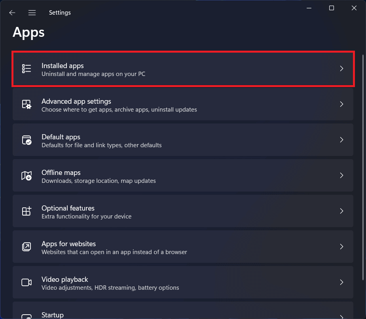Expand Advanced app settings chevron arrow

(x=341, y=104)
